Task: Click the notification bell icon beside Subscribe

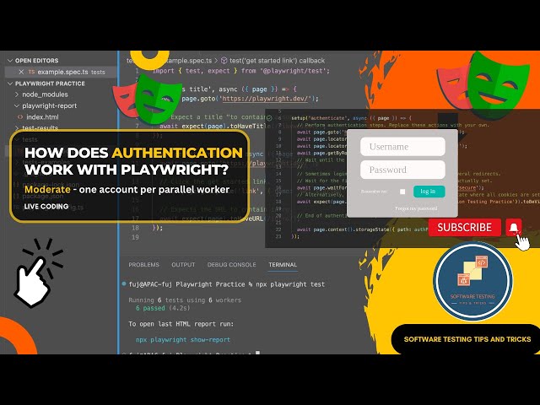Action: click(x=514, y=227)
